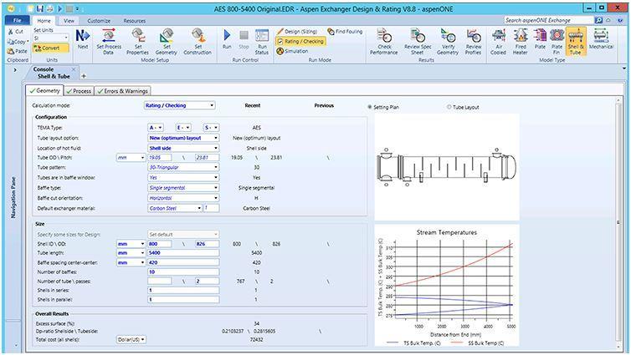
Task: Switch to Customize ribbon tab
Action: pyautogui.click(x=99, y=21)
